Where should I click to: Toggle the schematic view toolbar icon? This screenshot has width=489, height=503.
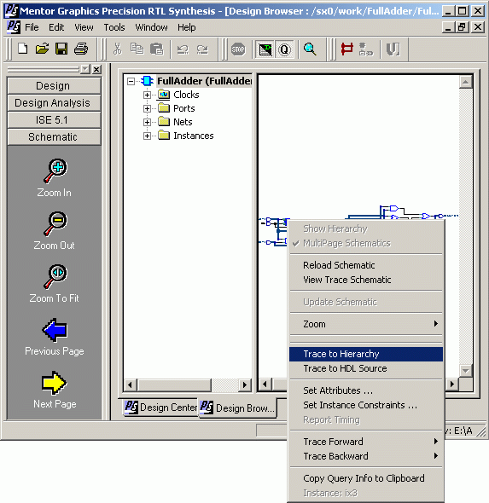[x=265, y=49]
